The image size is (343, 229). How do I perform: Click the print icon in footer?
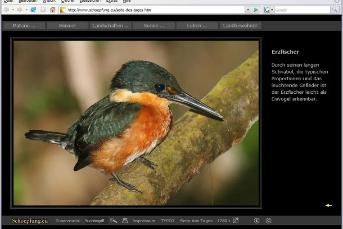point(125,220)
